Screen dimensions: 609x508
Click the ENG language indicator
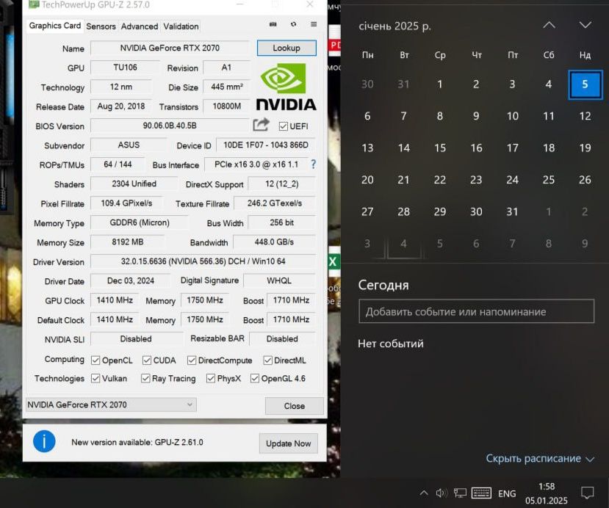507,493
